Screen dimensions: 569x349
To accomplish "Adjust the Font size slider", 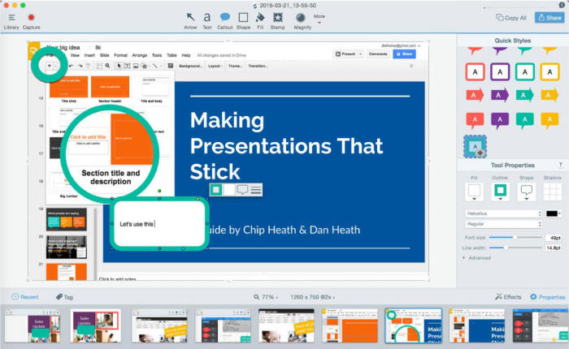I will (515, 237).
